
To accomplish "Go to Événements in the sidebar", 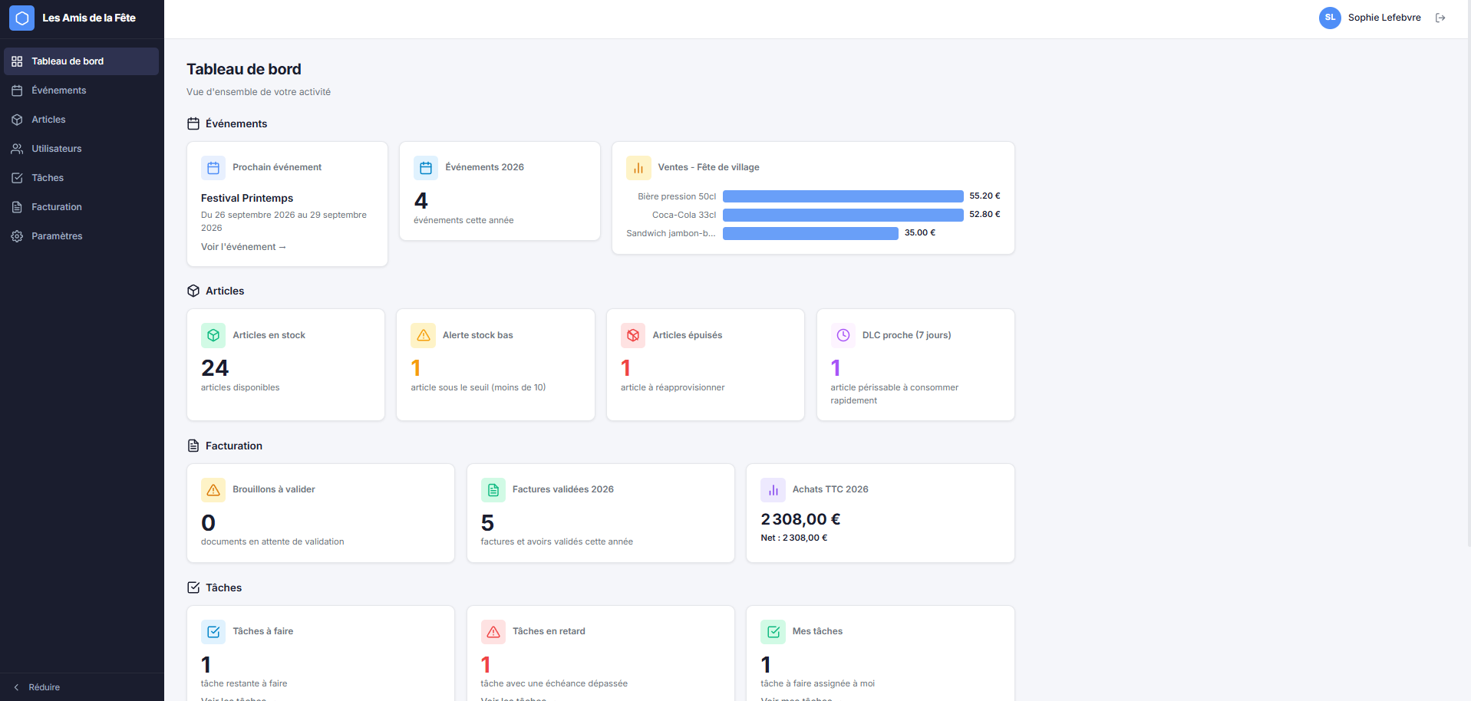I will click(81, 91).
